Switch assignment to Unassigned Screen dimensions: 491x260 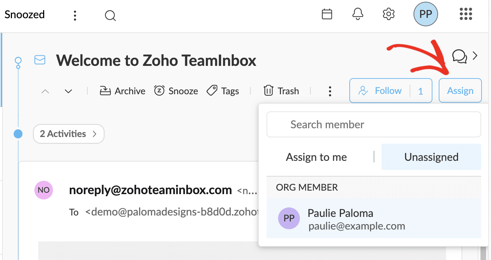click(431, 157)
